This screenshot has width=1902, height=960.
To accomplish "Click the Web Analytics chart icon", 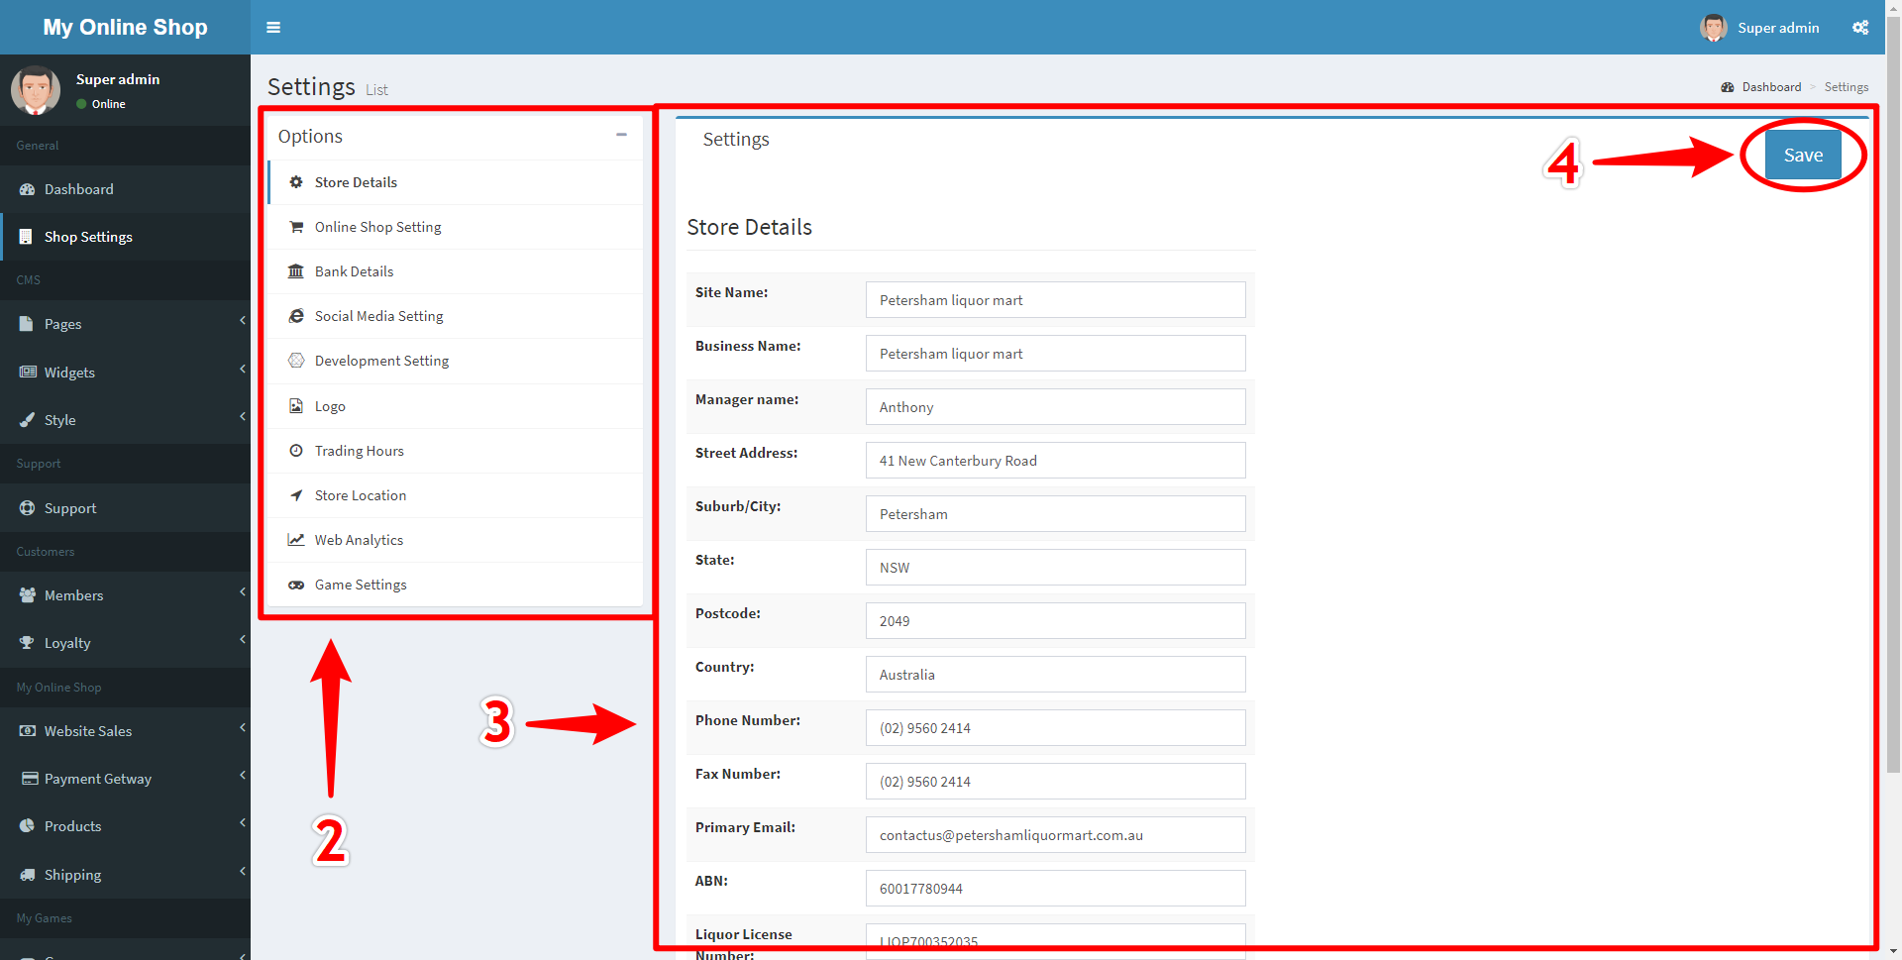I will coord(296,540).
